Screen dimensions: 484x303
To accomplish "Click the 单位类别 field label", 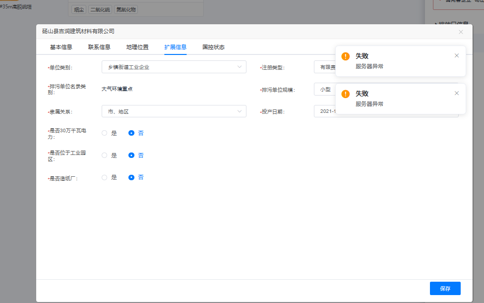I will (x=60, y=67).
